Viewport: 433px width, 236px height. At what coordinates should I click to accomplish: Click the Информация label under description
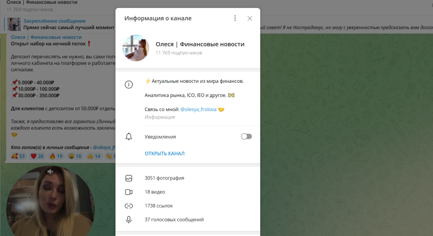click(x=160, y=117)
